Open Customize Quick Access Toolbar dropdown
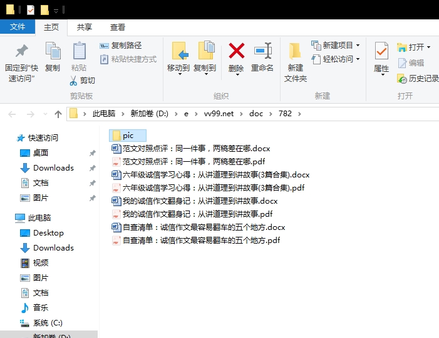This screenshot has height=338, width=439. tap(56, 11)
